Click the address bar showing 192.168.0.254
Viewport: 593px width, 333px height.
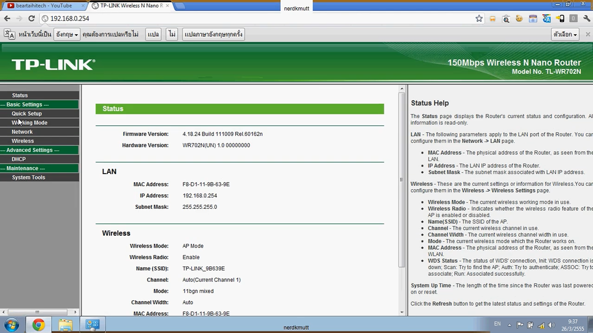coord(260,19)
